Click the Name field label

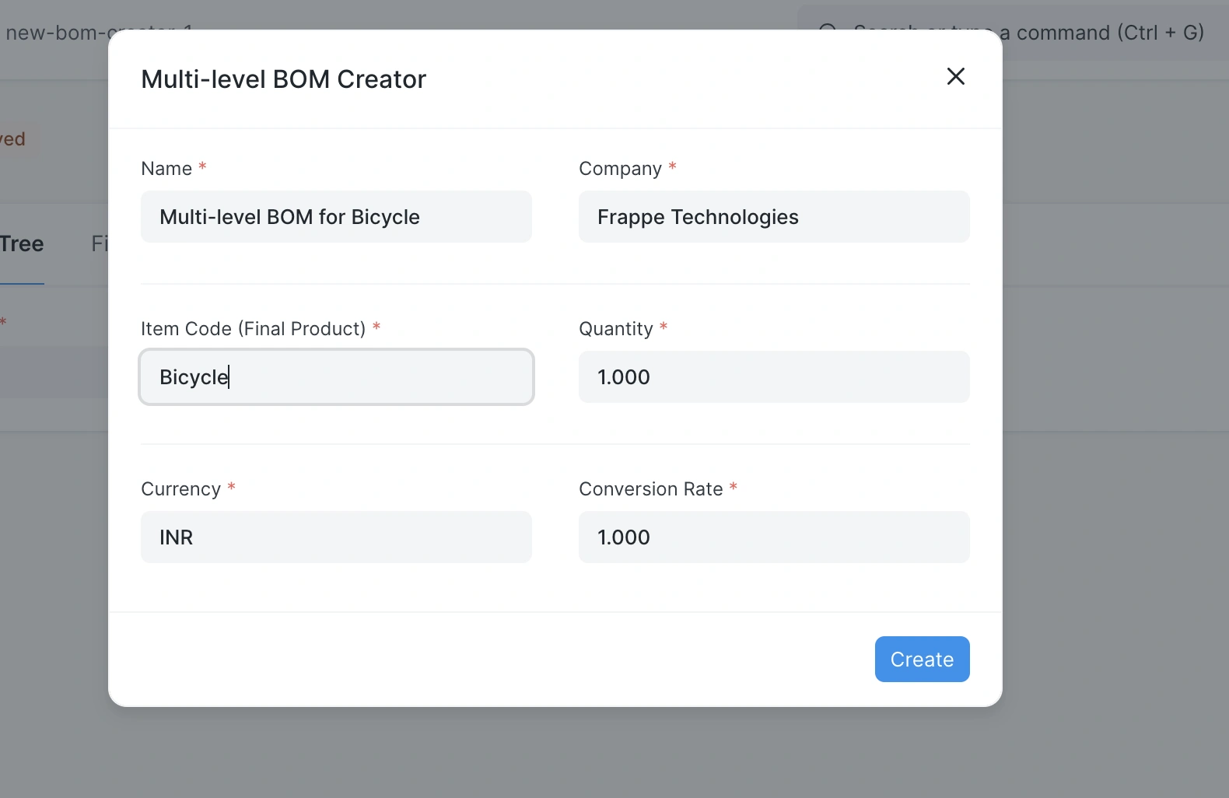pos(166,169)
